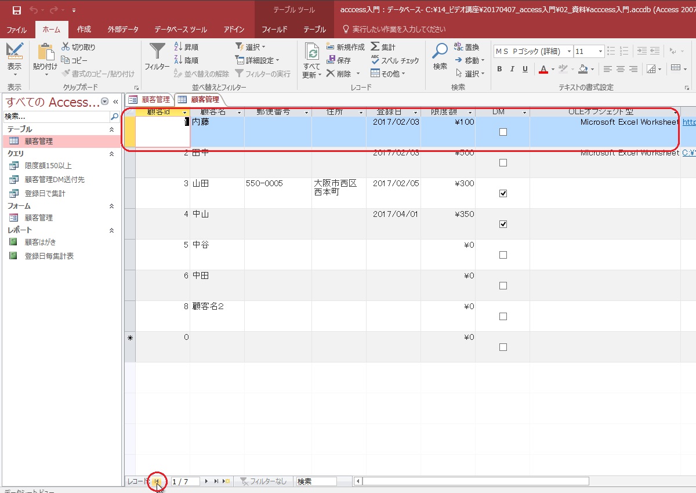Go to next record navigation button

point(206,481)
